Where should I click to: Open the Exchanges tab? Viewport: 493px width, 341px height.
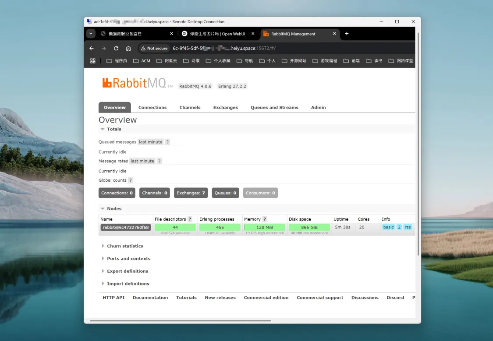(x=225, y=107)
